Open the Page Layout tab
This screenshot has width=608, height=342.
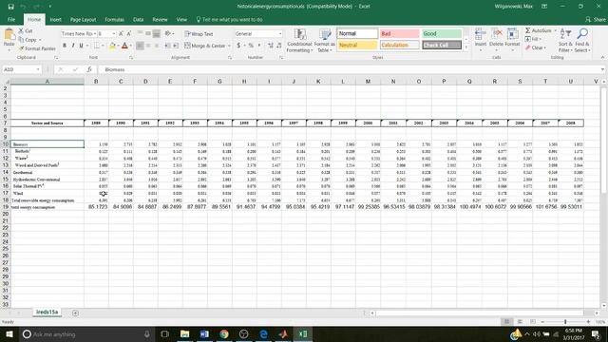[83, 19]
